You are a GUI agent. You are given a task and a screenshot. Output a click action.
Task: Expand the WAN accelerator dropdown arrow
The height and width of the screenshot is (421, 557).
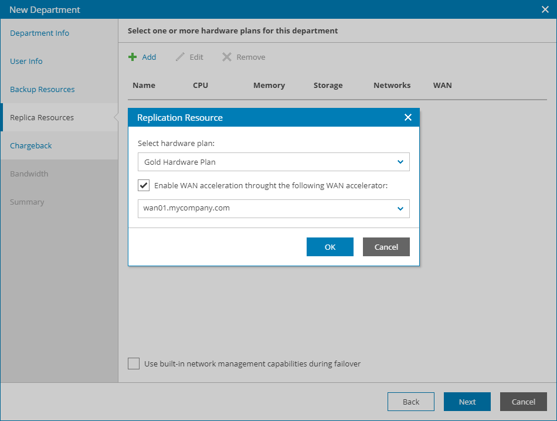pos(400,208)
